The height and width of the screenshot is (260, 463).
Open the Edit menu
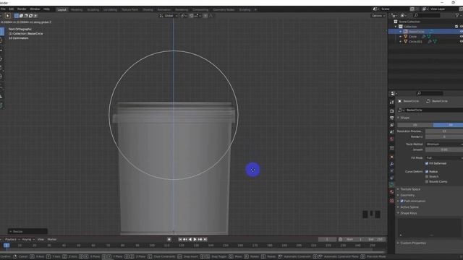coord(12,9)
